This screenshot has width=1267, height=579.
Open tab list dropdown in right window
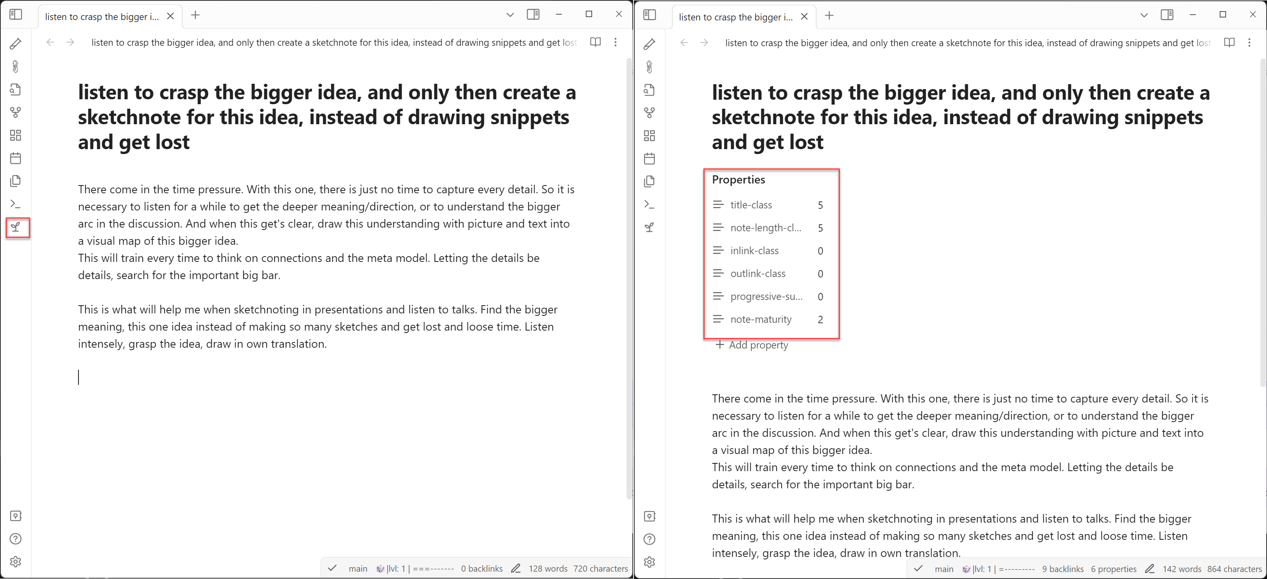(x=1144, y=15)
